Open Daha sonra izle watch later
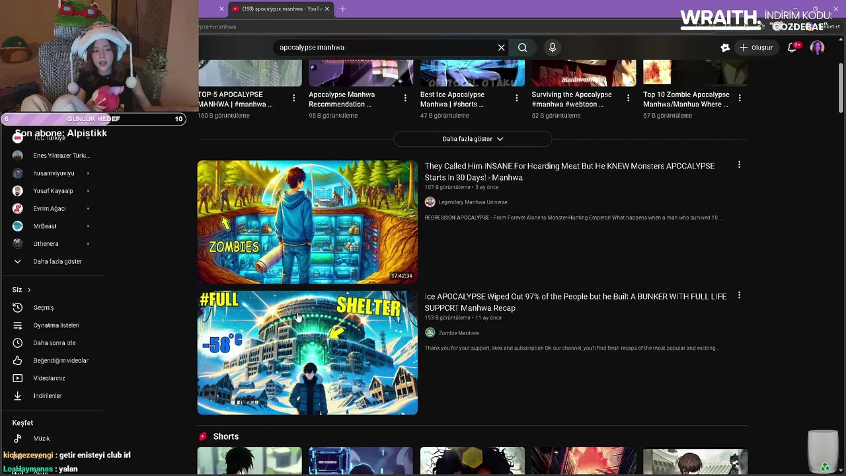Image resolution: width=846 pixels, height=476 pixels. point(52,343)
